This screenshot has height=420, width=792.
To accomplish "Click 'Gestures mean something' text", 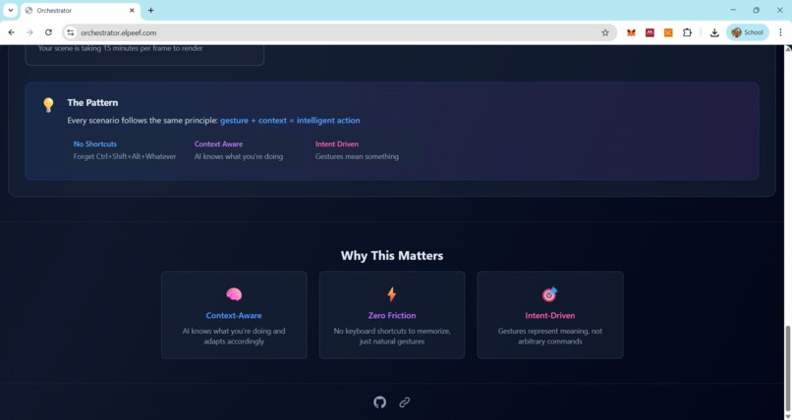I will 357,156.
